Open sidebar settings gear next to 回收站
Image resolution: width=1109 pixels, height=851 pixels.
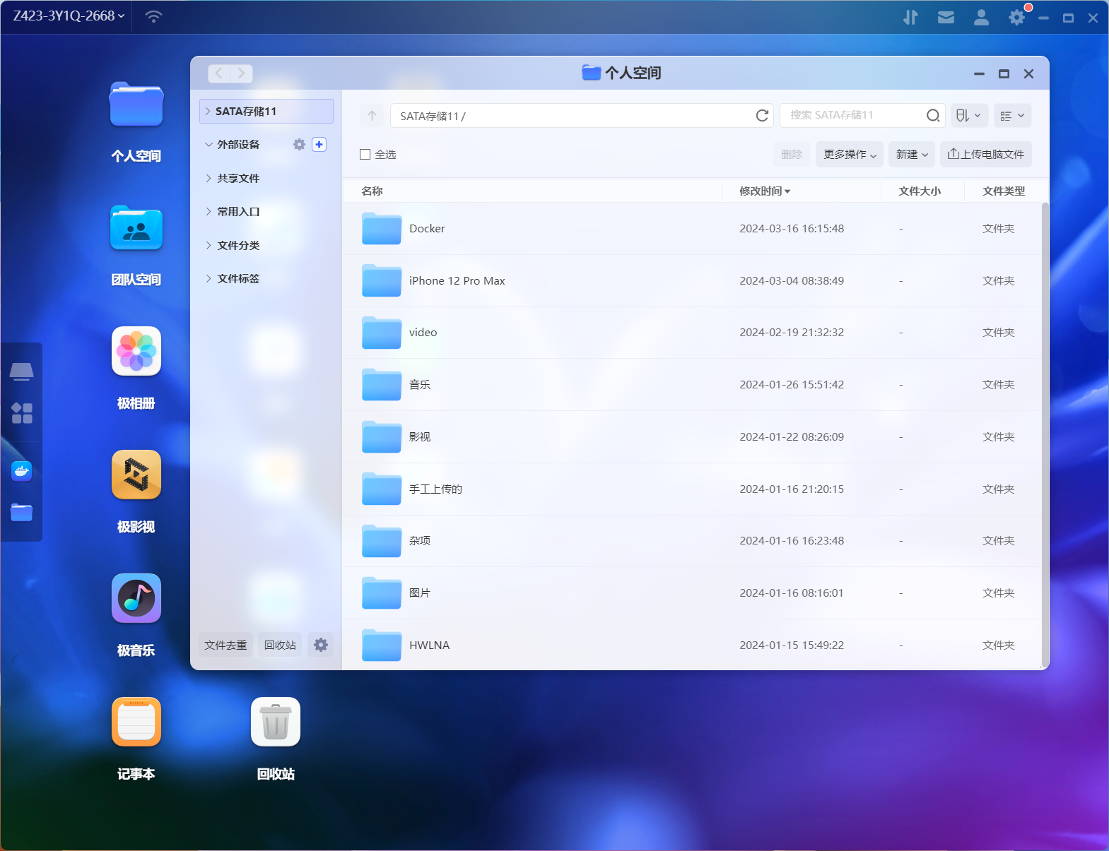[x=321, y=645]
